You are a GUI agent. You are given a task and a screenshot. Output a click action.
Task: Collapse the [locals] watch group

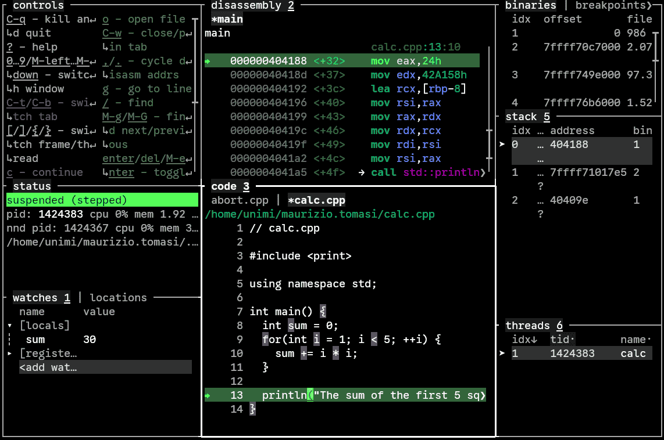click(10, 326)
